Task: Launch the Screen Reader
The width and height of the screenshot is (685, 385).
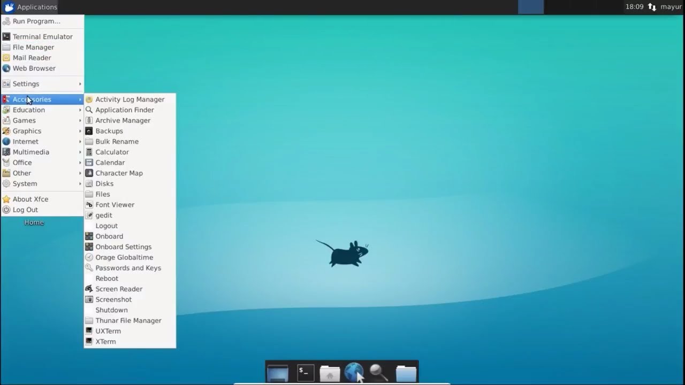Action: coord(130,289)
